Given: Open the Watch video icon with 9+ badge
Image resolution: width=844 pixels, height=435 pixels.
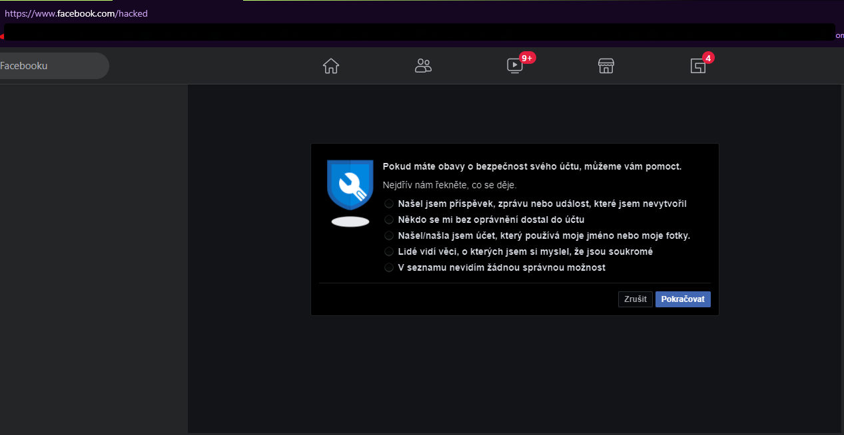Looking at the screenshot, I should [x=515, y=66].
